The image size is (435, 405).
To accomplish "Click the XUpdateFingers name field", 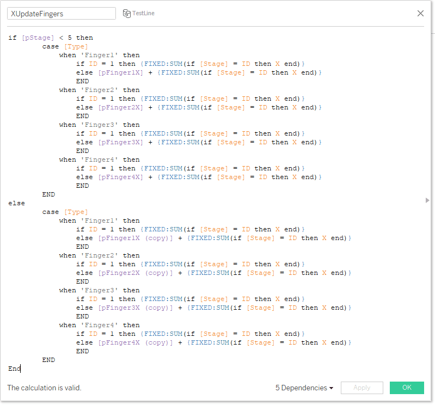I will tap(61, 13).
